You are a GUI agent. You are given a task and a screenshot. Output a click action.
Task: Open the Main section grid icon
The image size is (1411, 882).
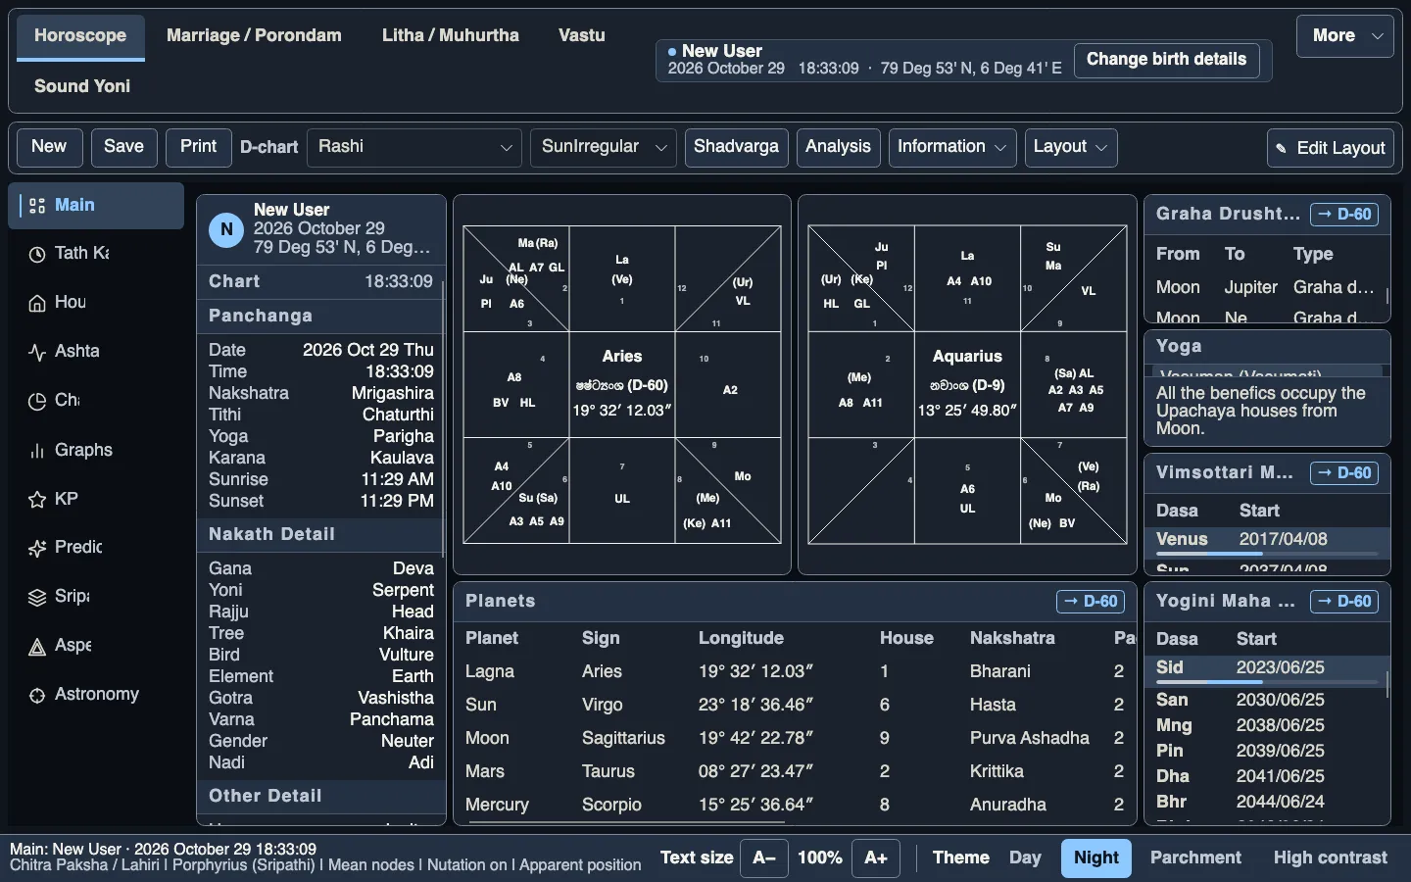click(37, 206)
